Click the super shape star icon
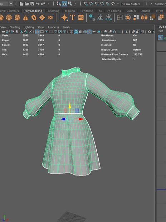This screenshot has width=166, height=222. click(x=64, y=18)
